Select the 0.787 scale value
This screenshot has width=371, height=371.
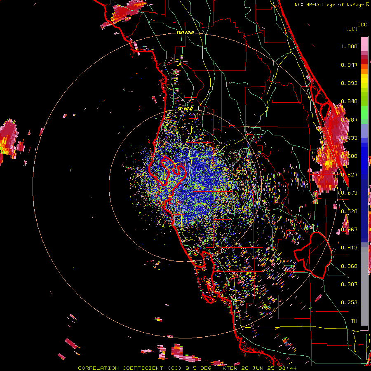tap(349, 120)
